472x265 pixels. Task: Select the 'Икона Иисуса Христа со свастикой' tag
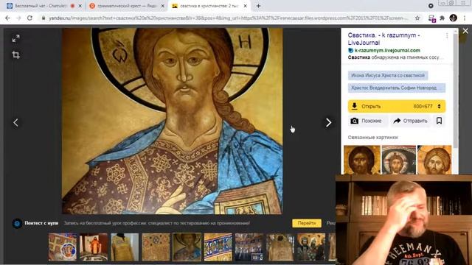[x=388, y=75]
